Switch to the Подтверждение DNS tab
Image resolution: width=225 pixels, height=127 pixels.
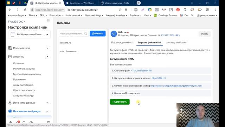click(122, 42)
